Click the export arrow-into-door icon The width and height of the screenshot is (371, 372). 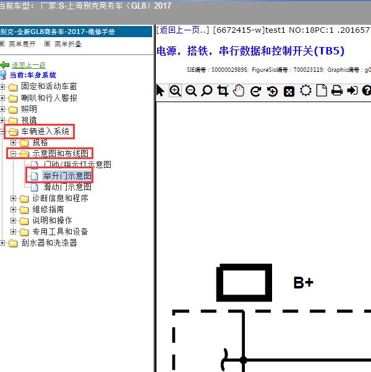click(352, 90)
